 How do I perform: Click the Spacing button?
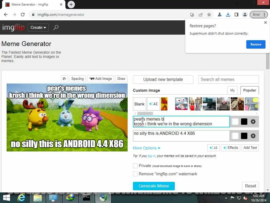[x=77, y=79]
